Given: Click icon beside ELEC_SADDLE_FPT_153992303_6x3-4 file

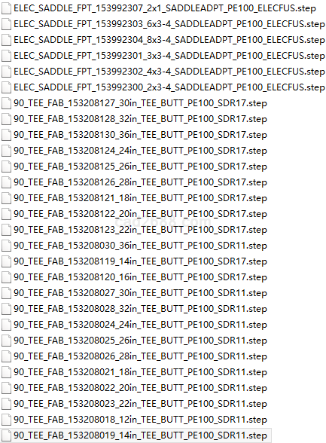Looking at the screenshot, I should [6, 24].
